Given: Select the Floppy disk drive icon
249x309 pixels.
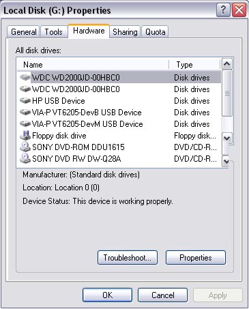Looking at the screenshot, I should coord(25,135).
